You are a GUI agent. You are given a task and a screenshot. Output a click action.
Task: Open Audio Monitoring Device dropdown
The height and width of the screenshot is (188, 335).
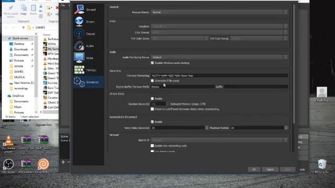tap(219, 57)
